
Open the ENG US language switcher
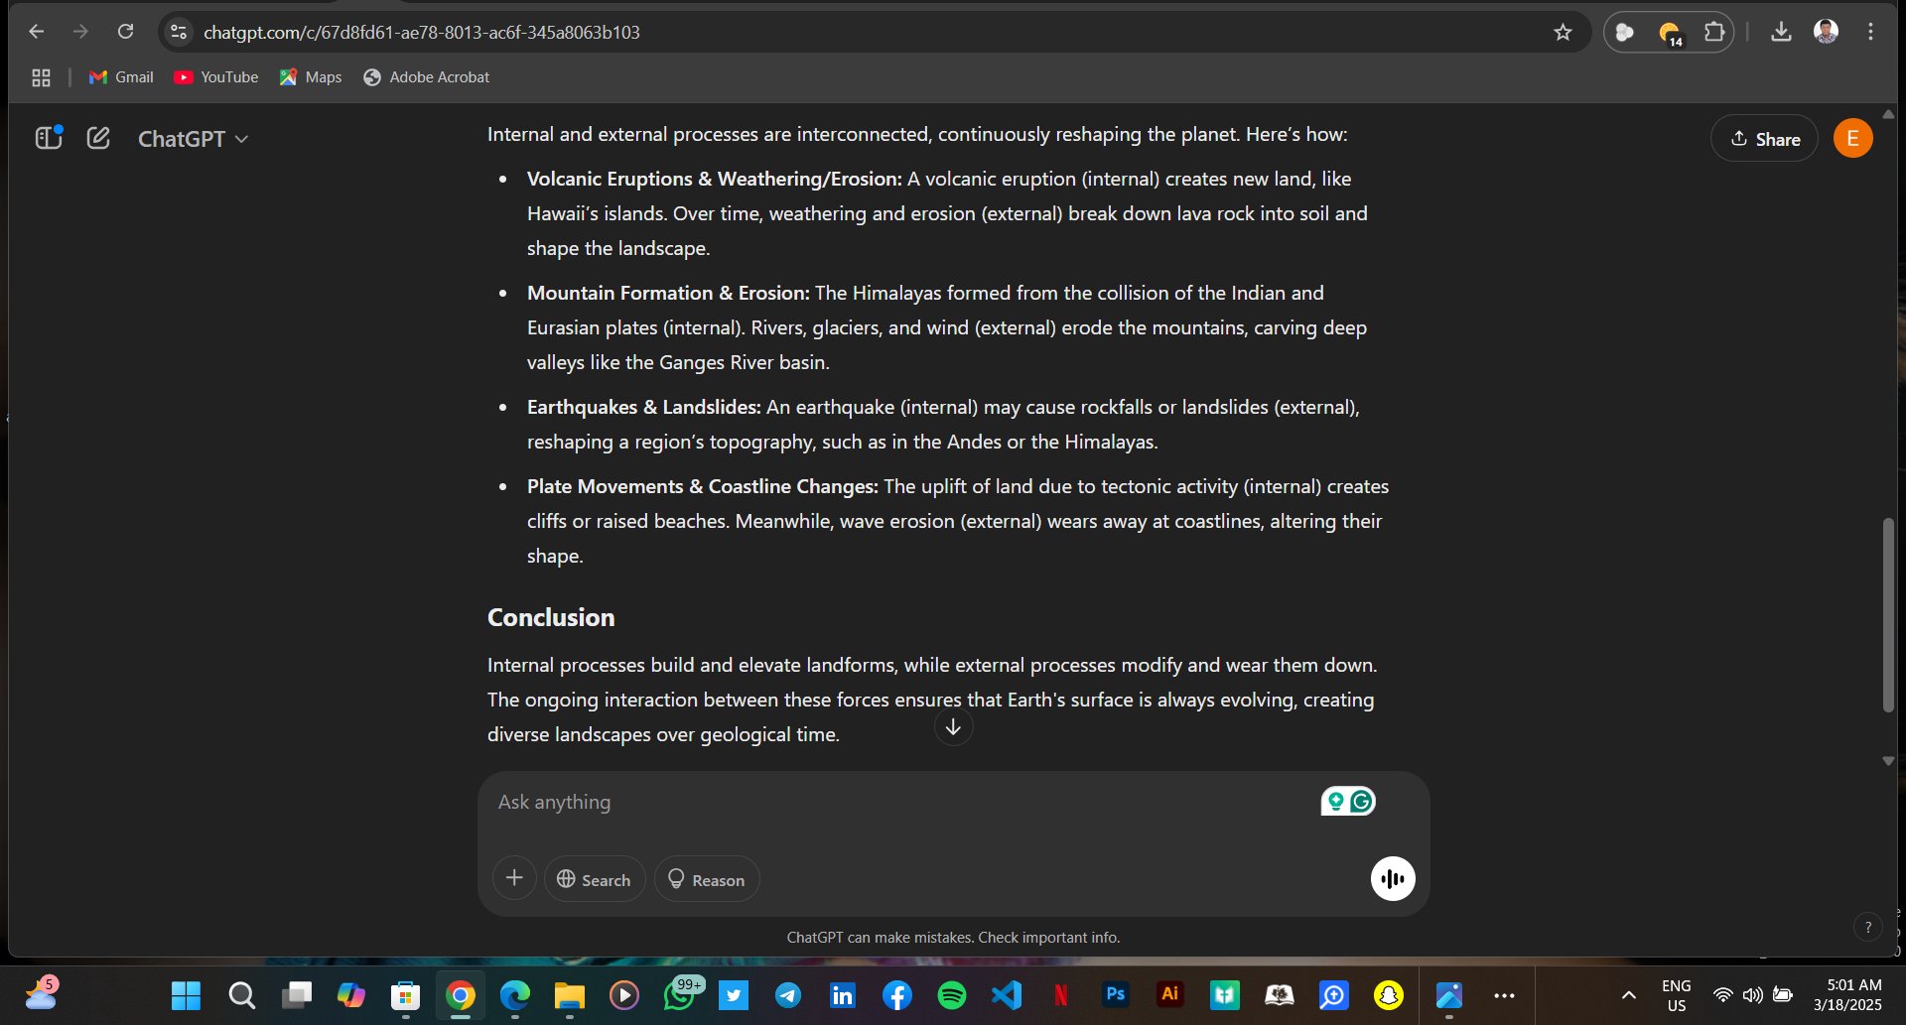click(1677, 995)
